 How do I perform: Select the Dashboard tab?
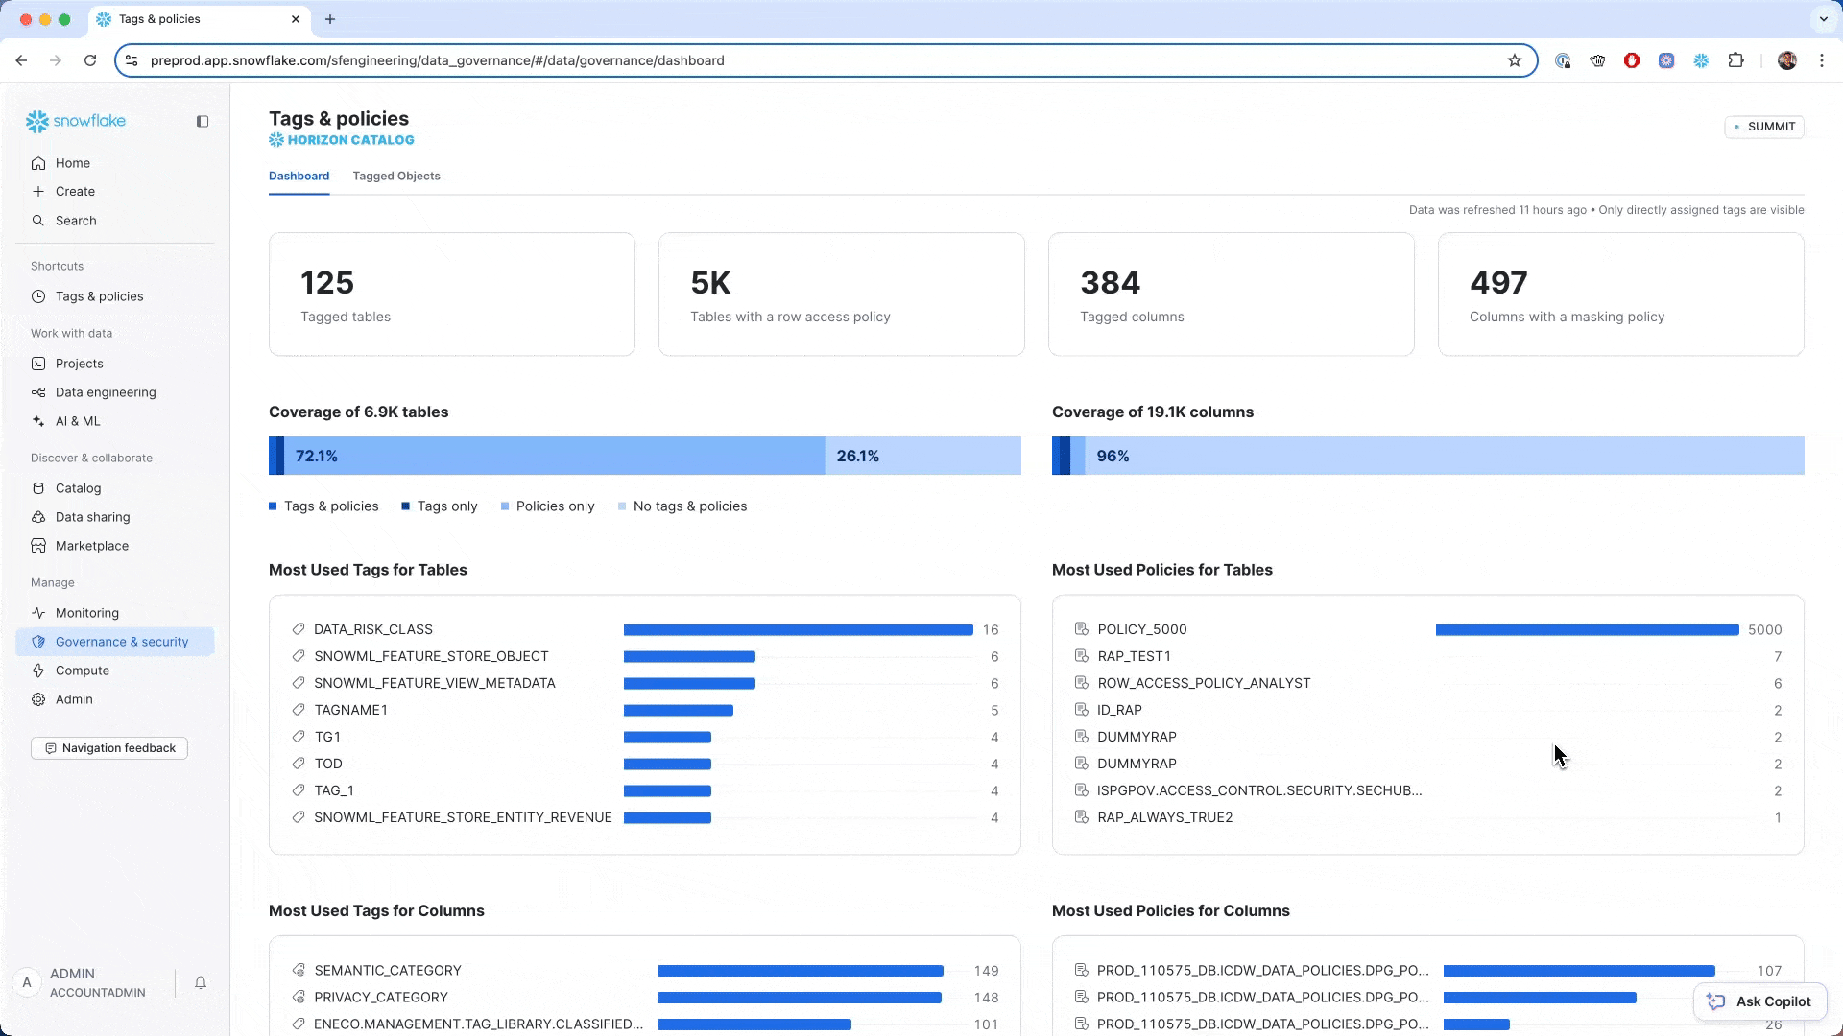tap(299, 176)
